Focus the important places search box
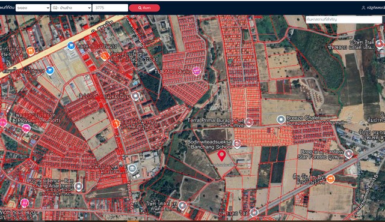 click(343, 19)
